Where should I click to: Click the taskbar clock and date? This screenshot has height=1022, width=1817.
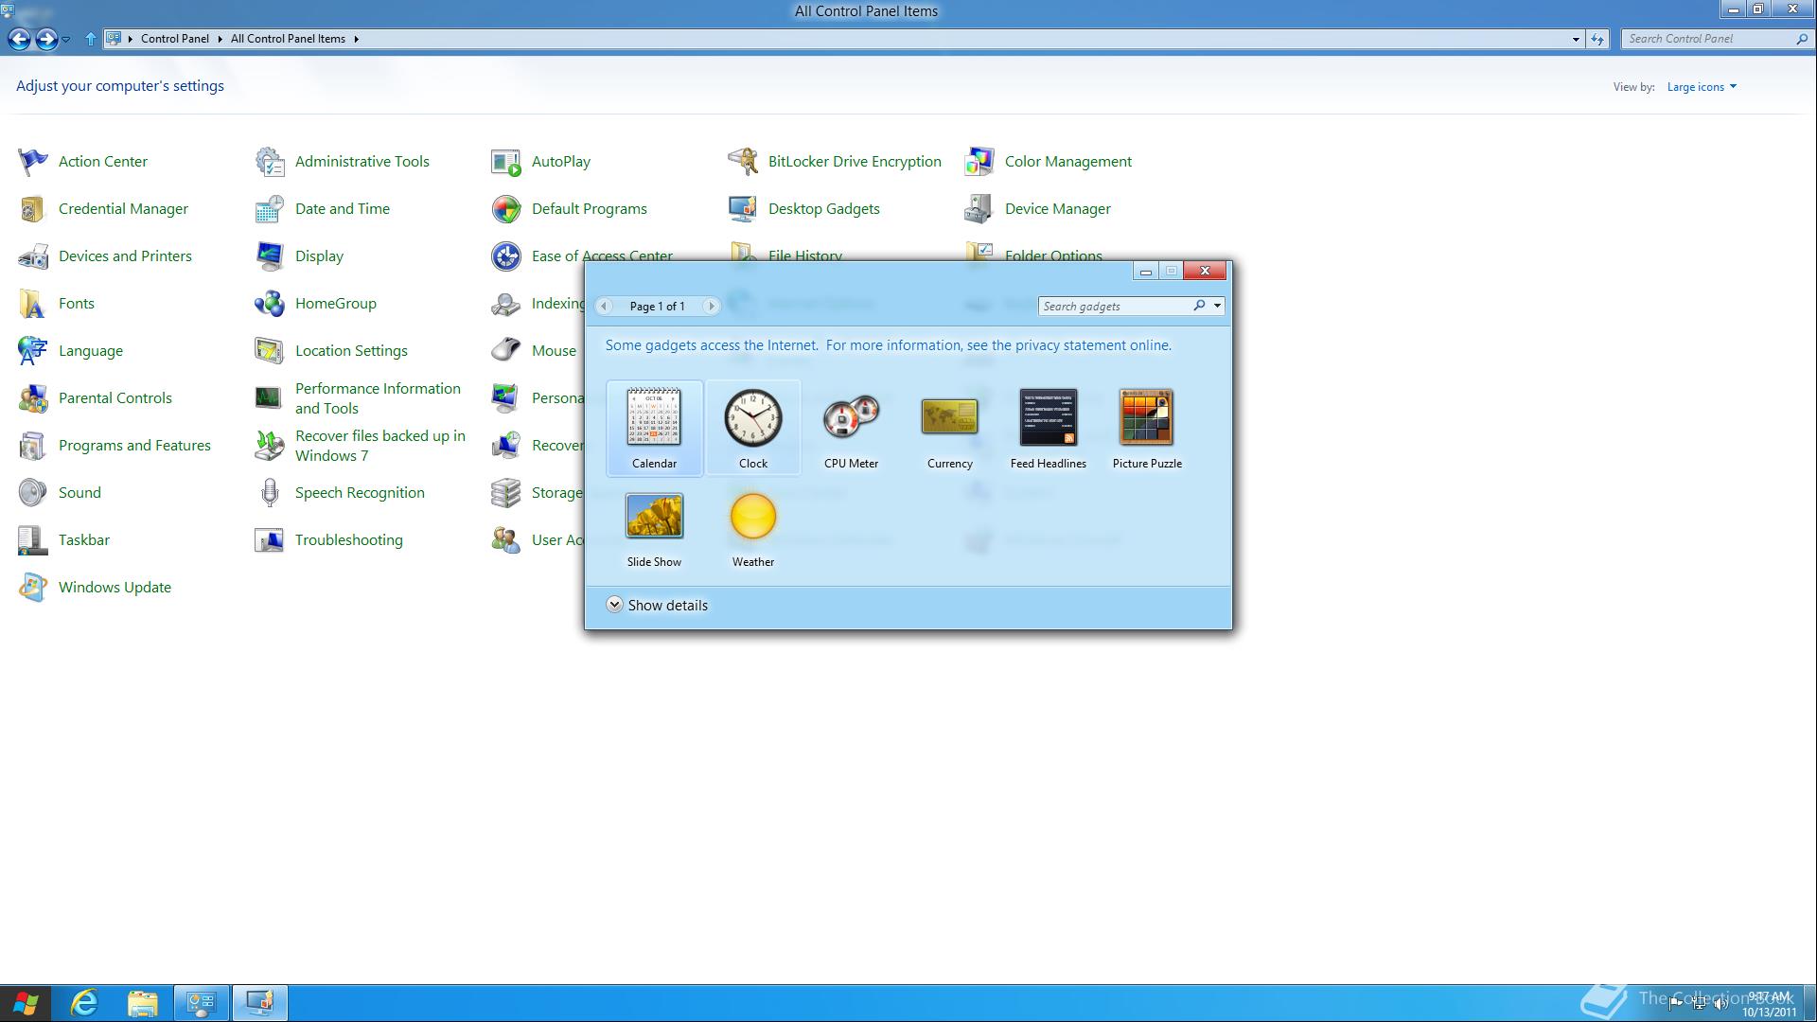(1769, 1004)
